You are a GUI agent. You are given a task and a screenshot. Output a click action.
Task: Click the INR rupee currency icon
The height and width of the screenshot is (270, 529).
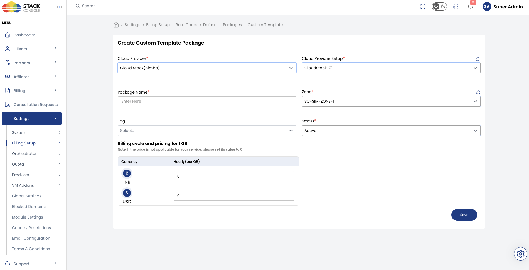tap(127, 173)
